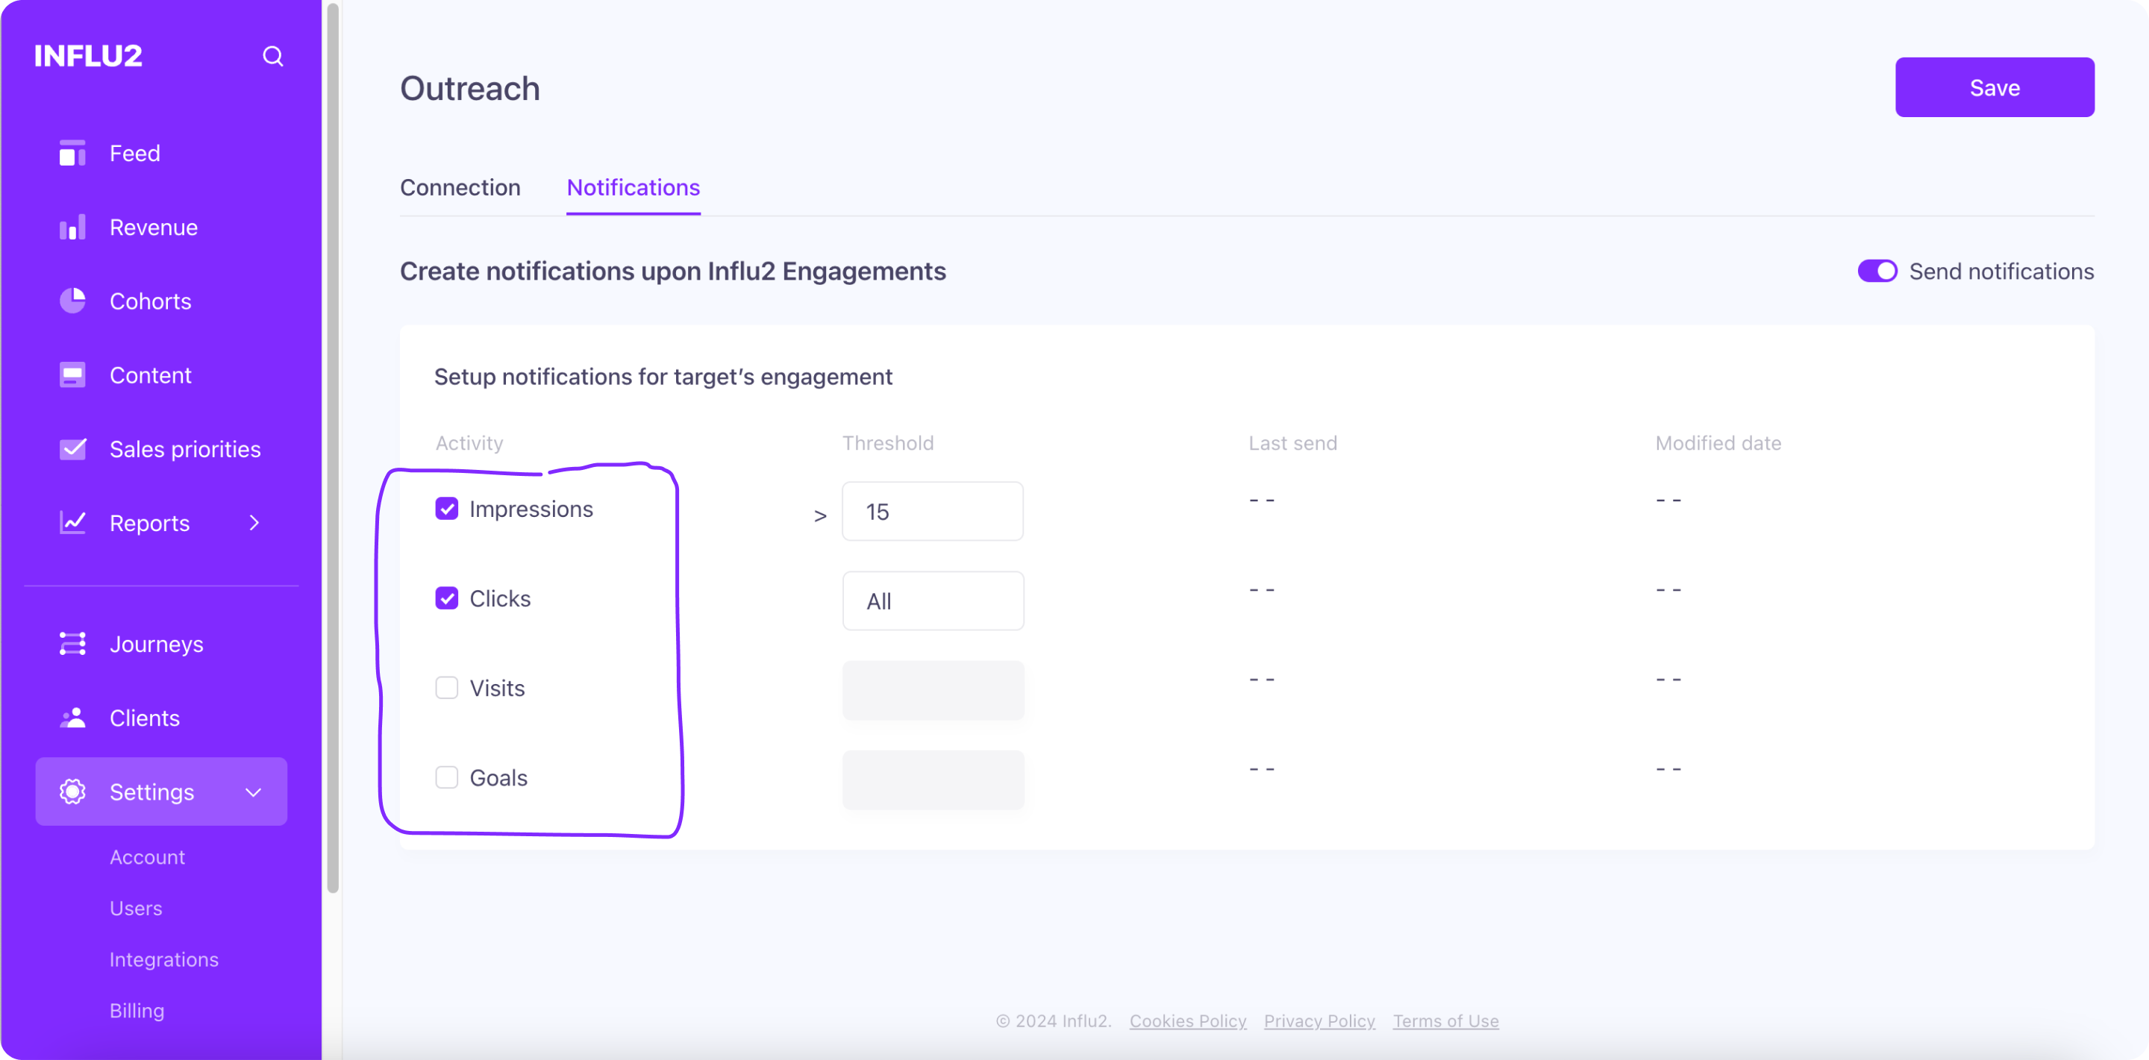2149x1060 pixels.
Task: Click the Modified date column header
Action: click(1718, 443)
